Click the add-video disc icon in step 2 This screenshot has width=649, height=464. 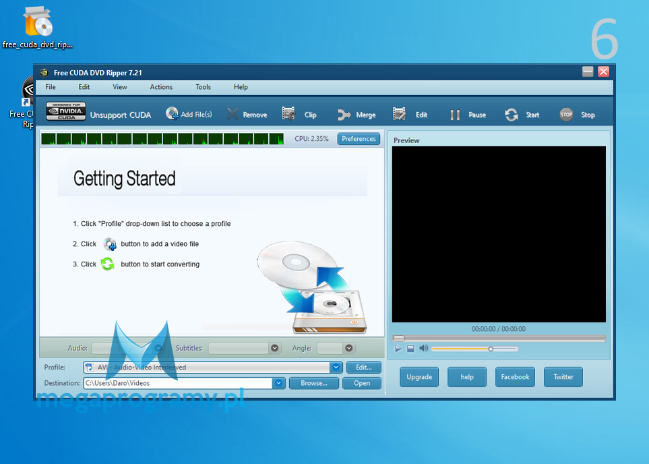click(110, 244)
